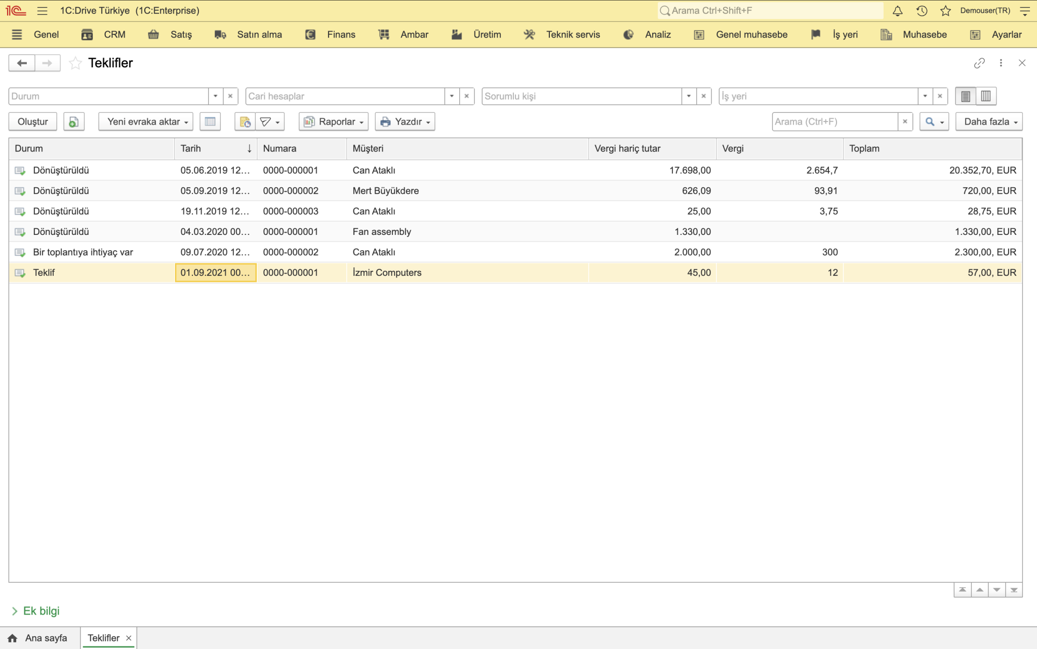The width and height of the screenshot is (1037, 649).
Task: Open the Raporlar dropdown menu
Action: [334, 121]
